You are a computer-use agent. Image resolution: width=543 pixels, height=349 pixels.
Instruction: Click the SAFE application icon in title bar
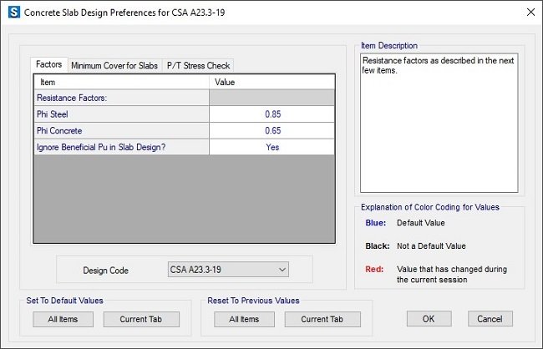pos(14,13)
